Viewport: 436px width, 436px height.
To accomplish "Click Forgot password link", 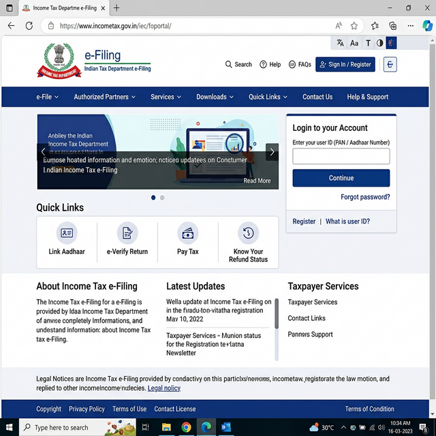I will click(365, 197).
